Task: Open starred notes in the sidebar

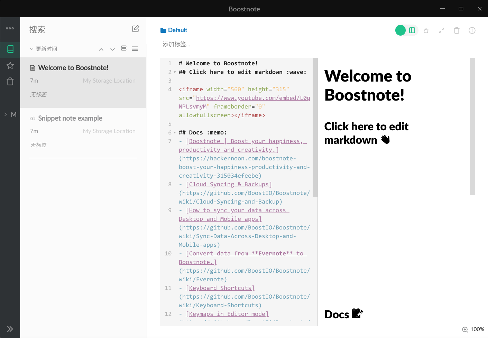Action: (x=10, y=65)
